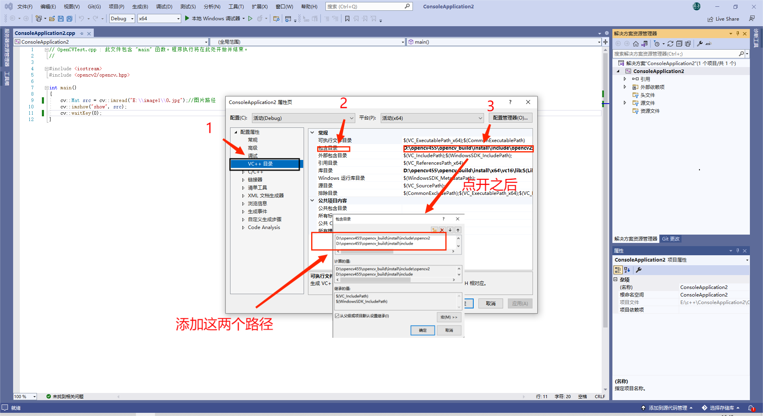Viewport: 763px width, 416px height.
Task: Click Pending Changes filter clock icon
Action: pyautogui.click(x=657, y=44)
